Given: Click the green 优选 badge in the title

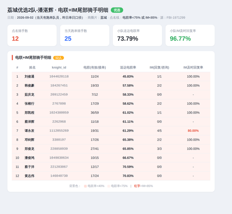Looking at the screenshot, I should 117,10.
